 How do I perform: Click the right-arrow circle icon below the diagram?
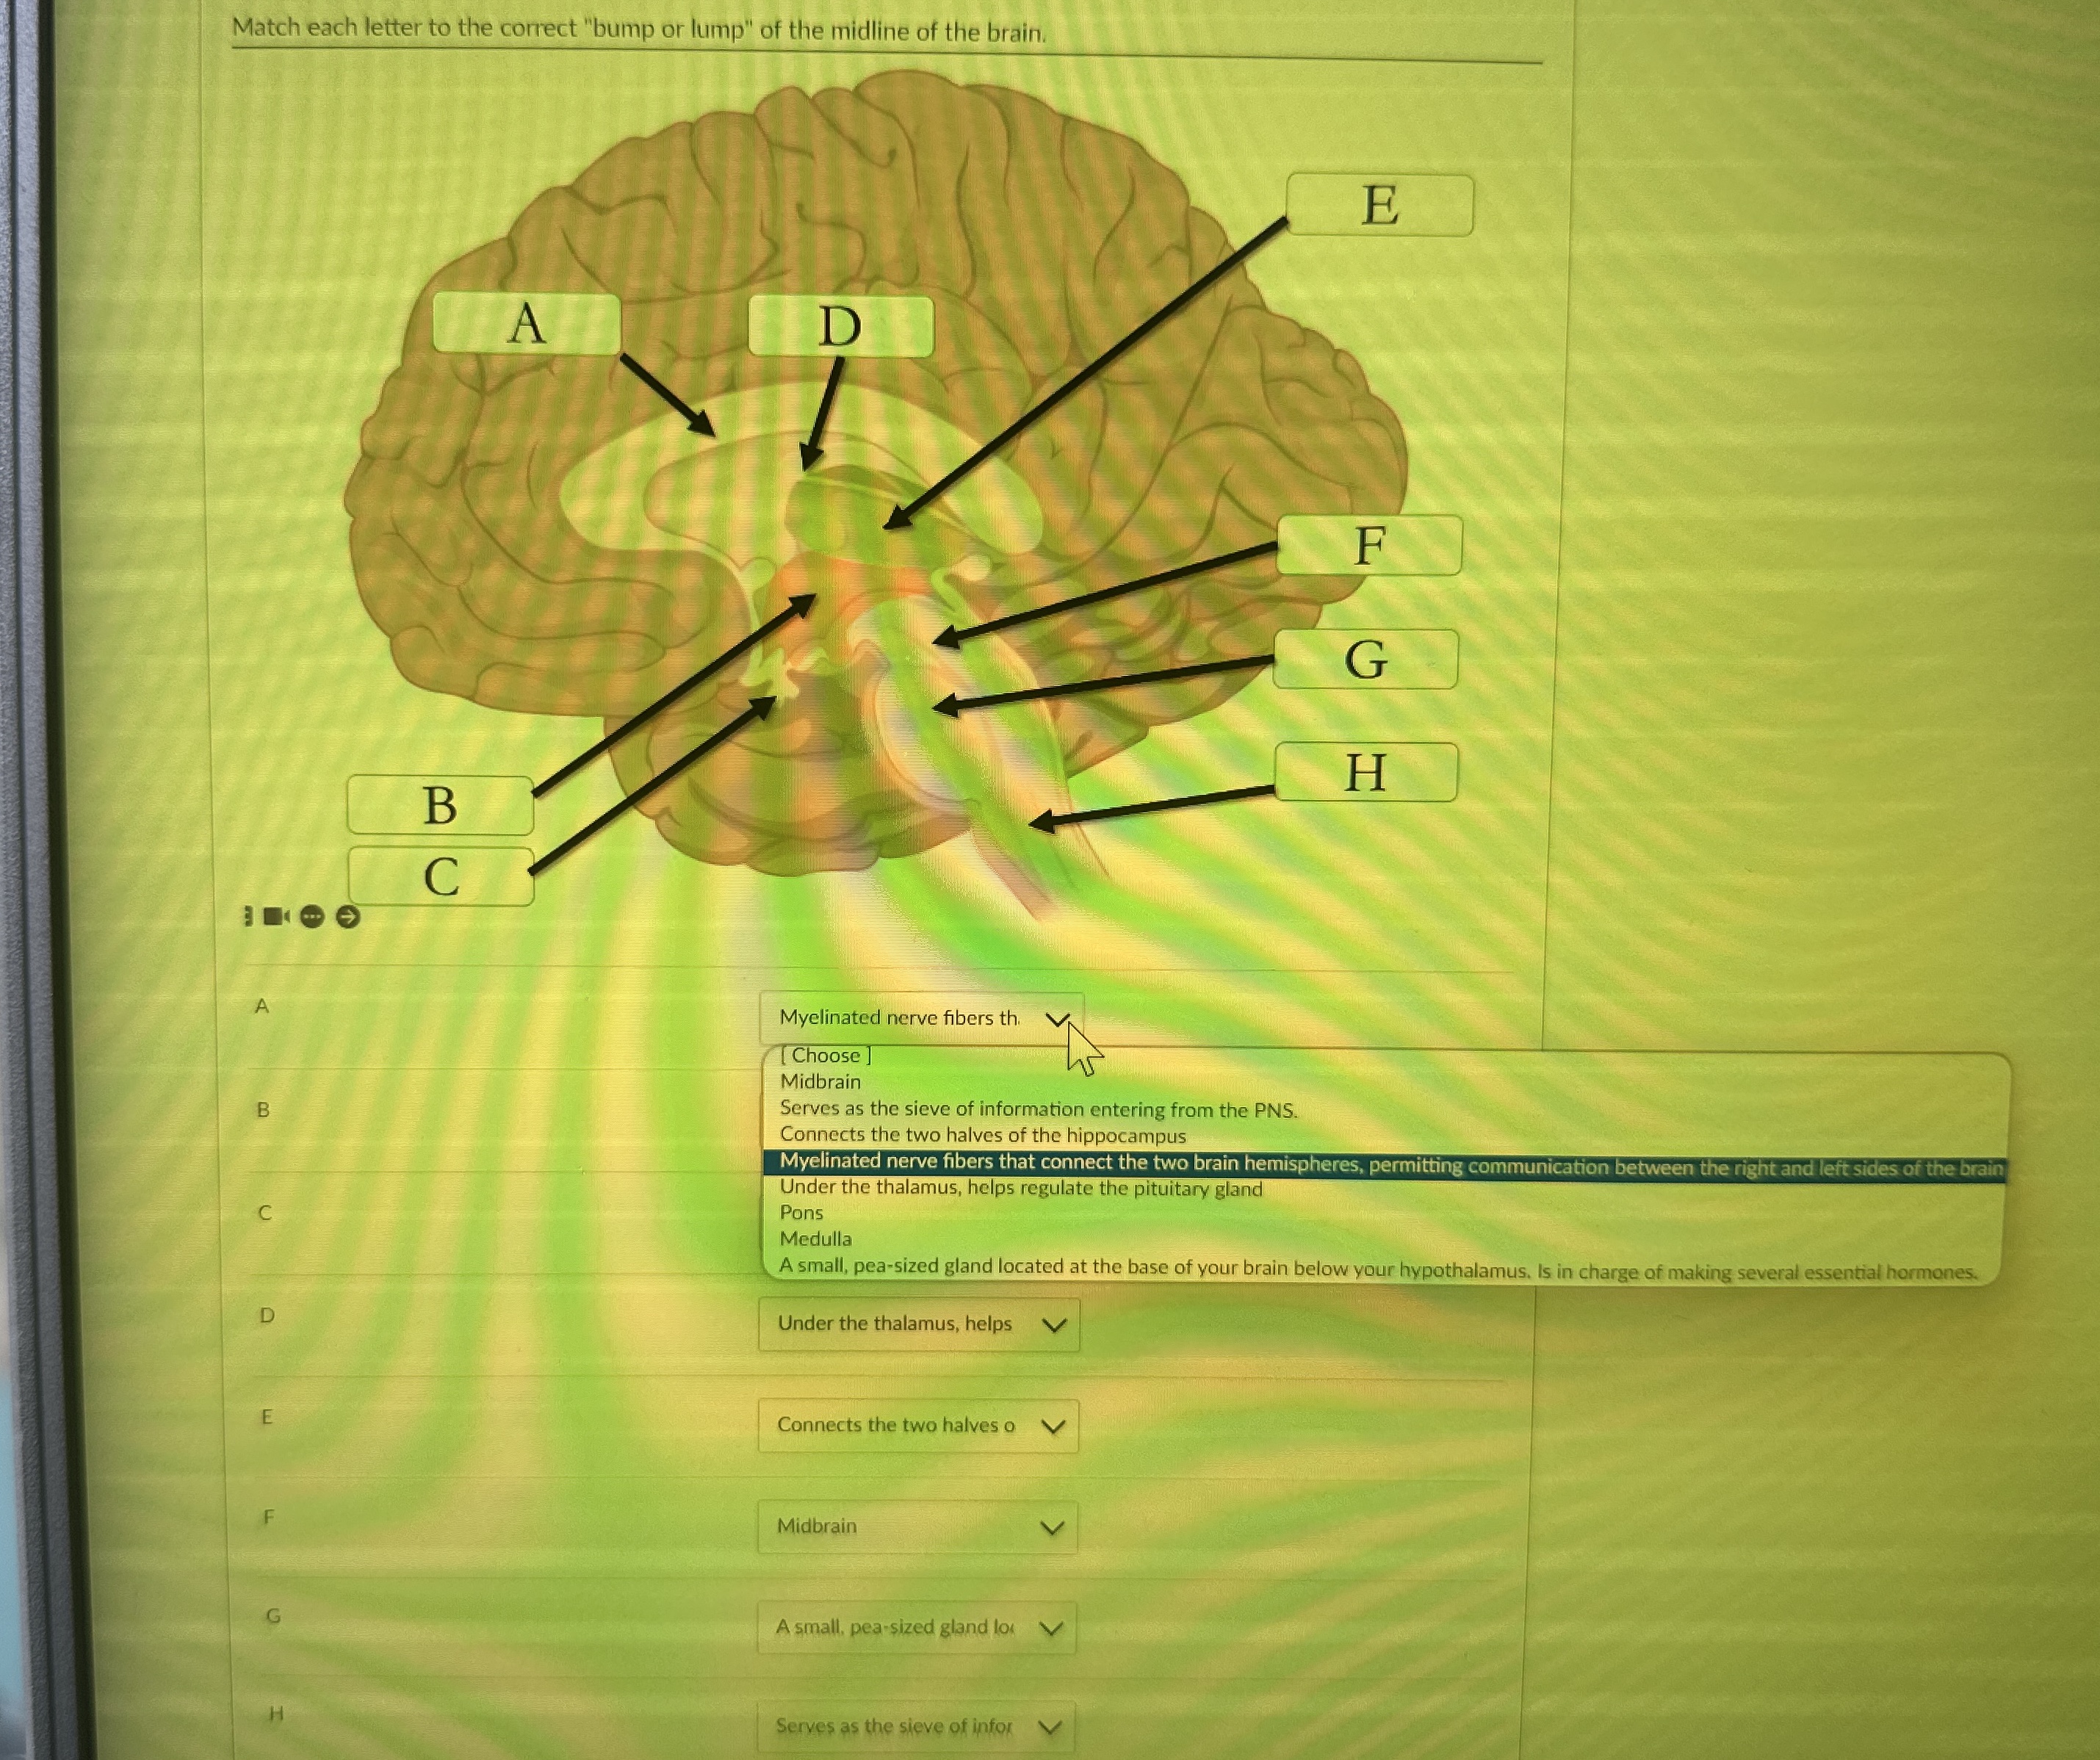(x=347, y=916)
